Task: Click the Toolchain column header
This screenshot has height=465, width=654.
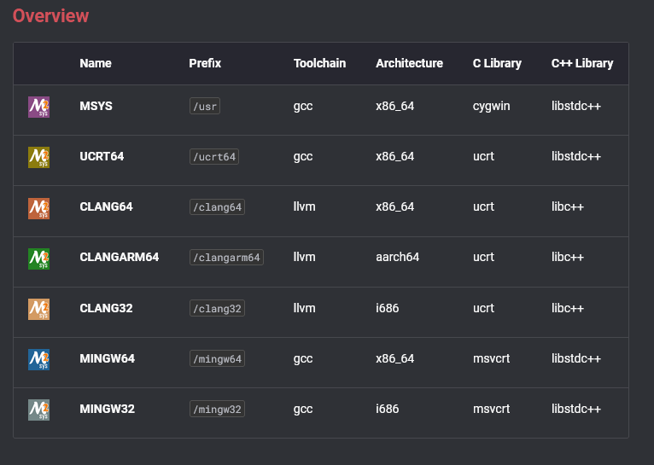Action: click(319, 63)
